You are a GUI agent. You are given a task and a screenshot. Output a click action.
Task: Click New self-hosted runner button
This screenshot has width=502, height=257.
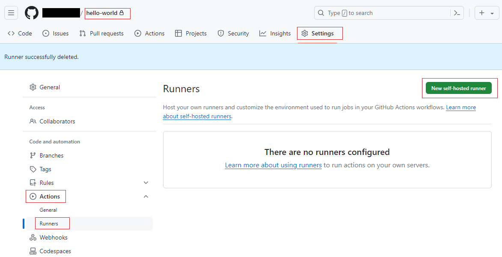point(458,88)
